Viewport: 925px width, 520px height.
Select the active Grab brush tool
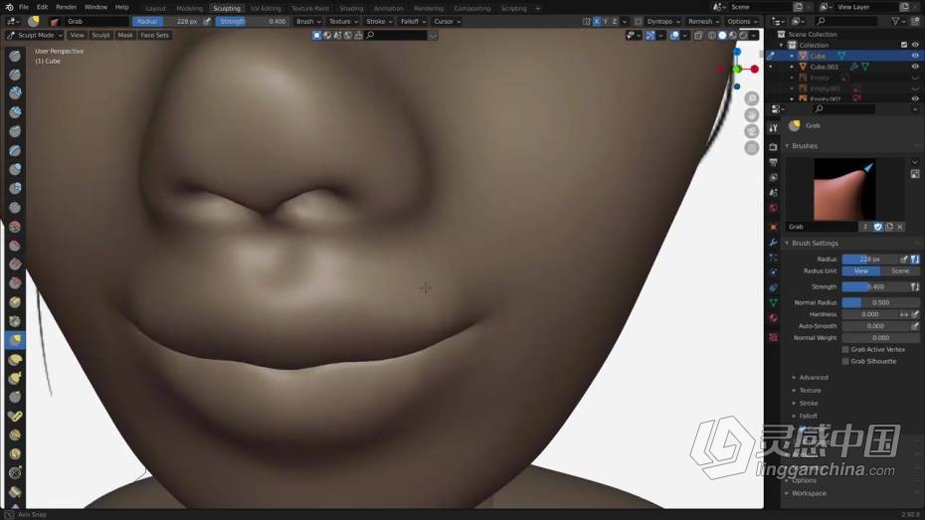click(x=15, y=340)
